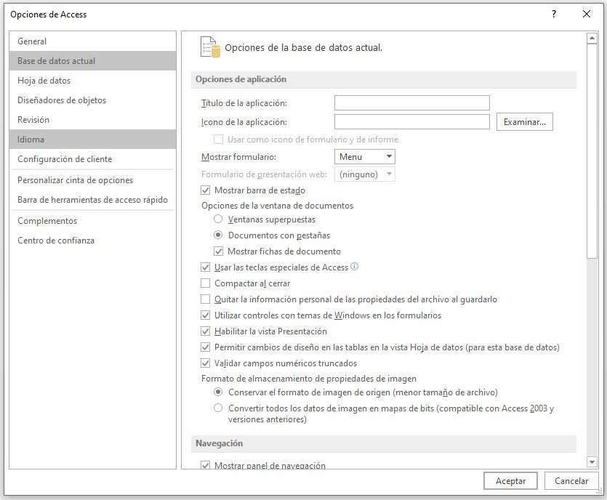The height and width of the screenshot is (500, 607).
Task: Click the Título de la aplicación field
Action: pyautogui.click(x=412, y=103)
